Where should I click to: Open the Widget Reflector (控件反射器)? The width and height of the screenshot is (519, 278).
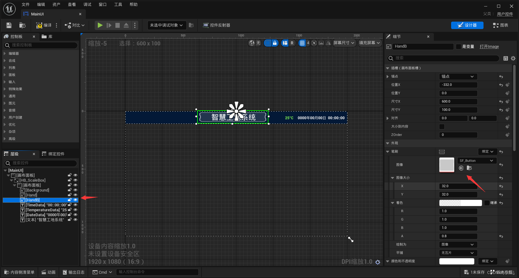(x=216, y=25)
